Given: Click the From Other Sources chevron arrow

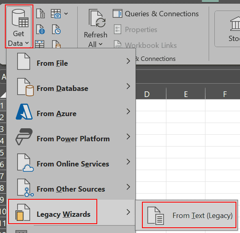Looking at the screenshot, I should coord(128,187).
